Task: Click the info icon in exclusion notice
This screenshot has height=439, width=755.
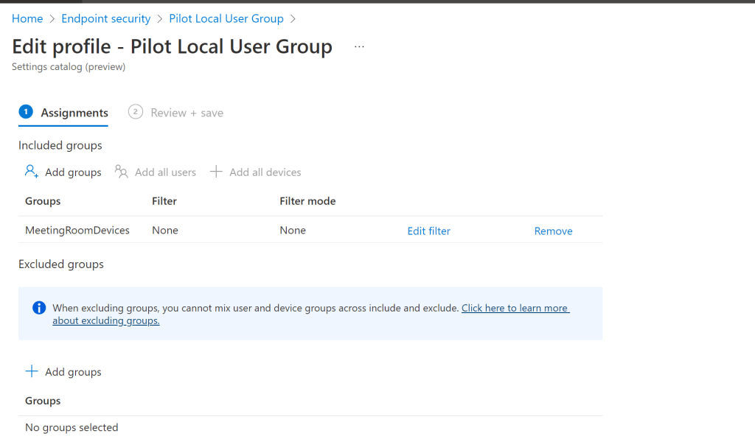Action: tap(39, 308)
